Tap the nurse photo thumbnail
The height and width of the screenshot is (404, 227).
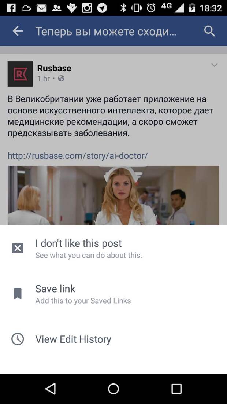[113, 195]
